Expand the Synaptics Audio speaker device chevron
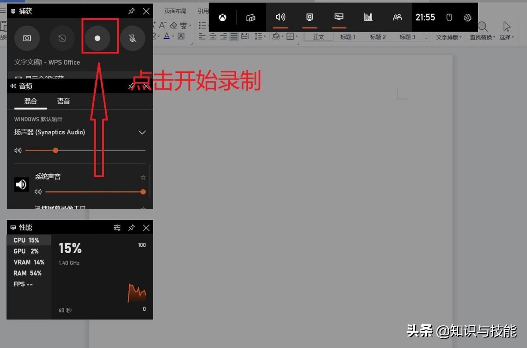The image size is (527, 348). (142, 132)
